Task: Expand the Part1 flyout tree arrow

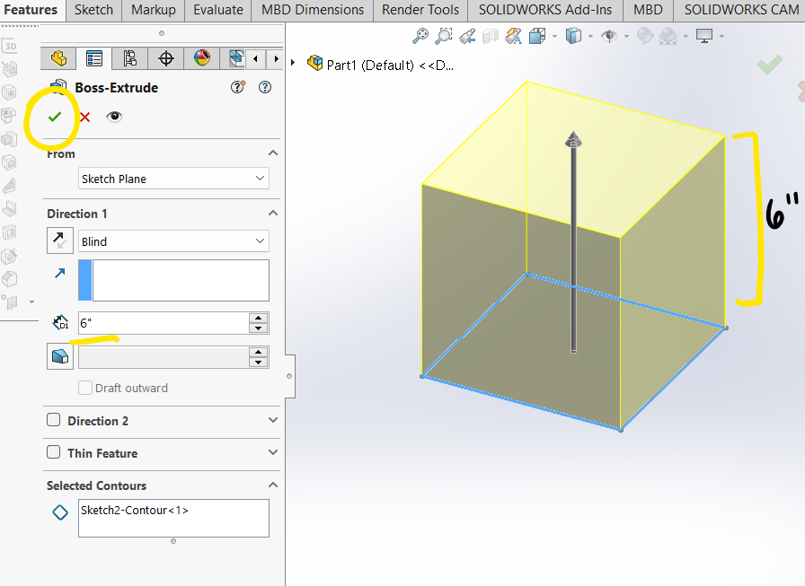Action: pyautogui.click(x=293, y=63)
